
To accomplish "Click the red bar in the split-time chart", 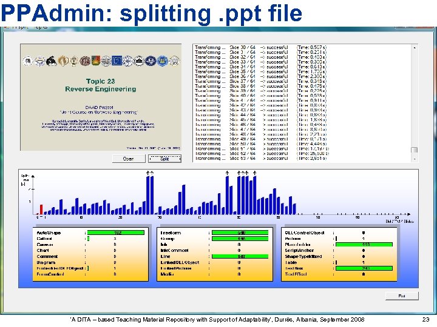I will [41, 210].
